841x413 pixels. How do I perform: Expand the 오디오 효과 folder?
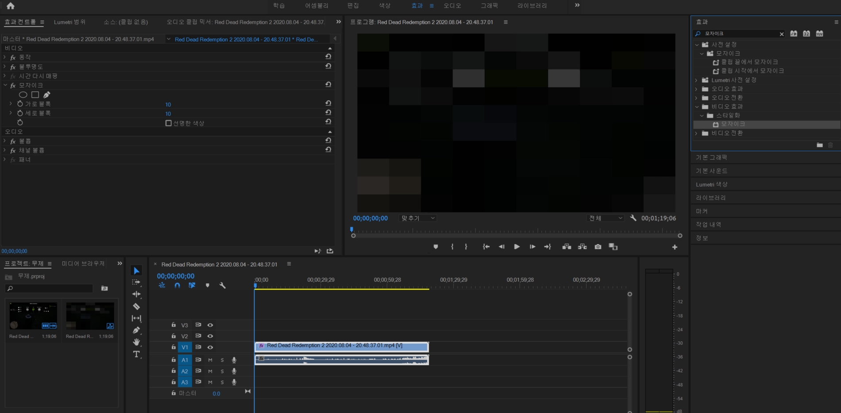pyautogui.click(x=696, y=89)
